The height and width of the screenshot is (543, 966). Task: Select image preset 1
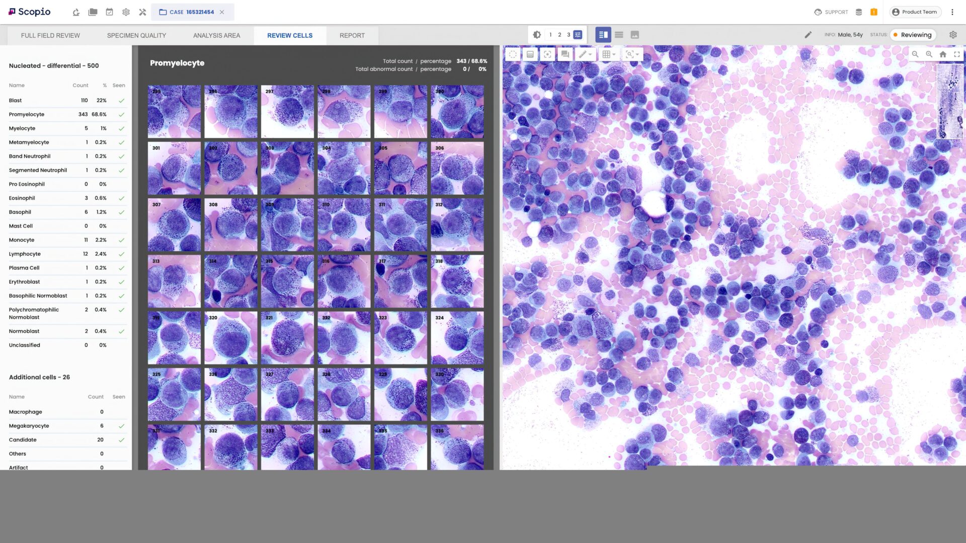click(550, 35)
